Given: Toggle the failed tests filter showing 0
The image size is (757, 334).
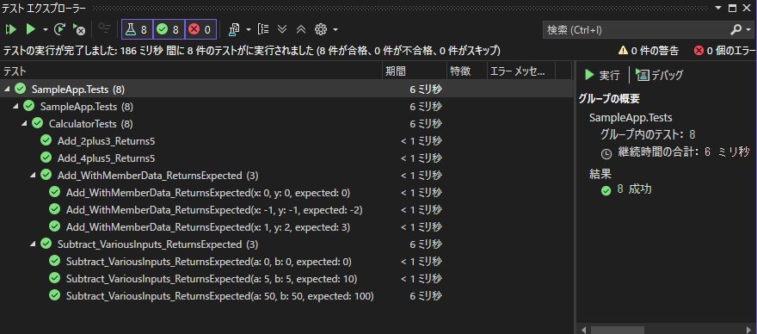Looking at the screenshot, I should (200, 29).
